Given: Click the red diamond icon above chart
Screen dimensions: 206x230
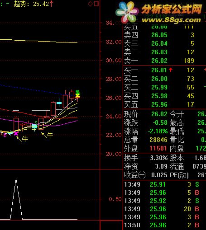Looking at the screenshot, I should point(90,4).
